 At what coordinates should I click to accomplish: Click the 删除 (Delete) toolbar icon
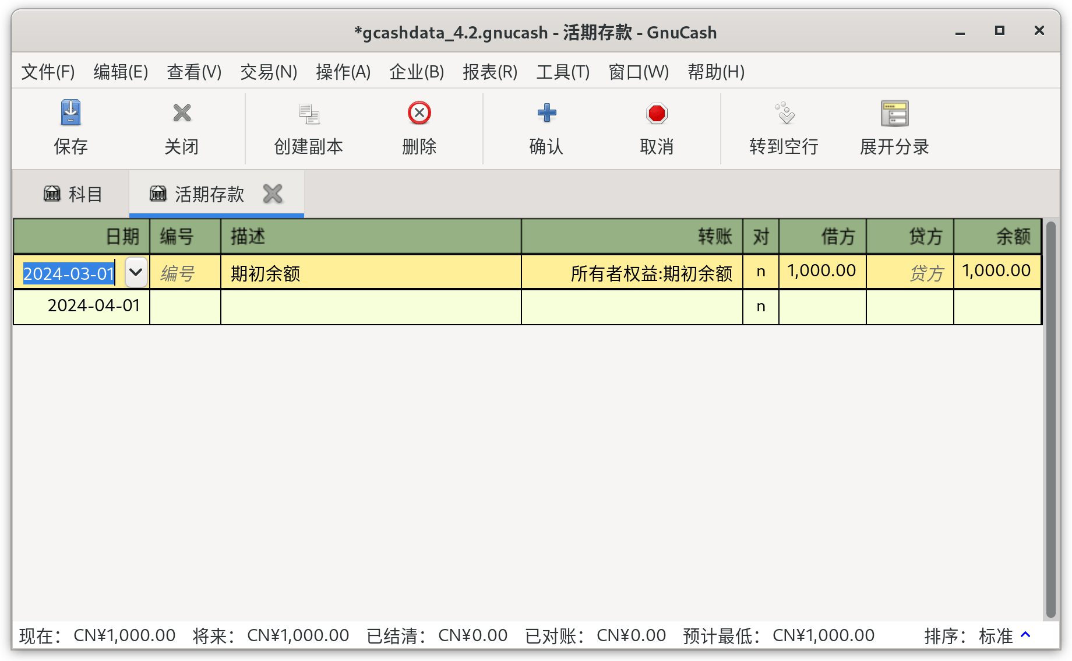click(419, 113)
